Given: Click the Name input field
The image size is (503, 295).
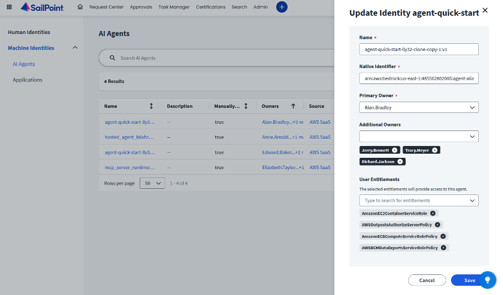Looking at the screenshot, I should point(418,49).
